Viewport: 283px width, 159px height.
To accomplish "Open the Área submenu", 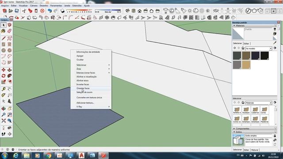I will [x=91, y=69].
